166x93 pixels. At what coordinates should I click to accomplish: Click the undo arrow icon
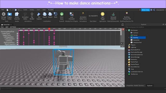[10, 10]
